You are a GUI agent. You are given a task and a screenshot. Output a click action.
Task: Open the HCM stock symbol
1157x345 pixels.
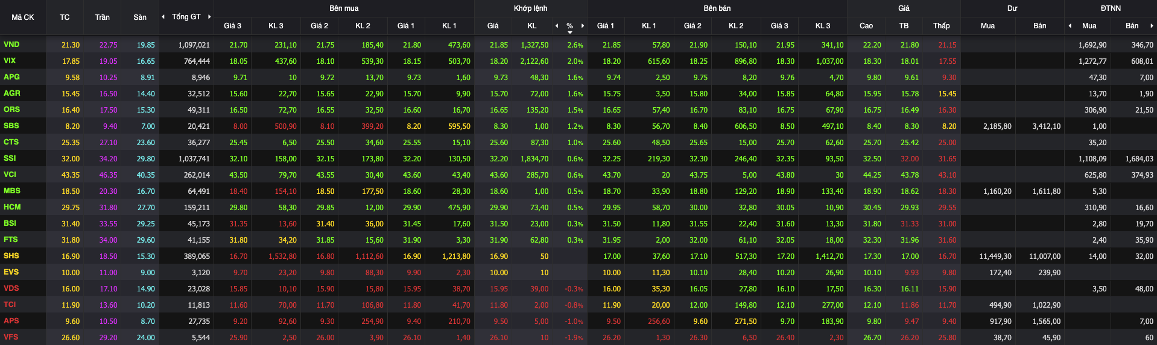pyautogui.click(x=12, y=207)
